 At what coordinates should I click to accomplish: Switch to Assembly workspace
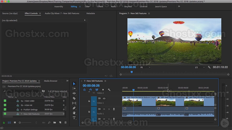click(59, 7)
